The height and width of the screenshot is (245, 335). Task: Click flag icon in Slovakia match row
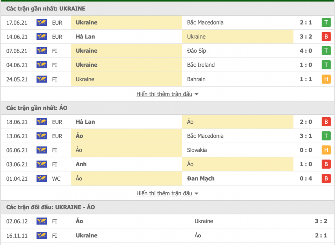[42, 150]
